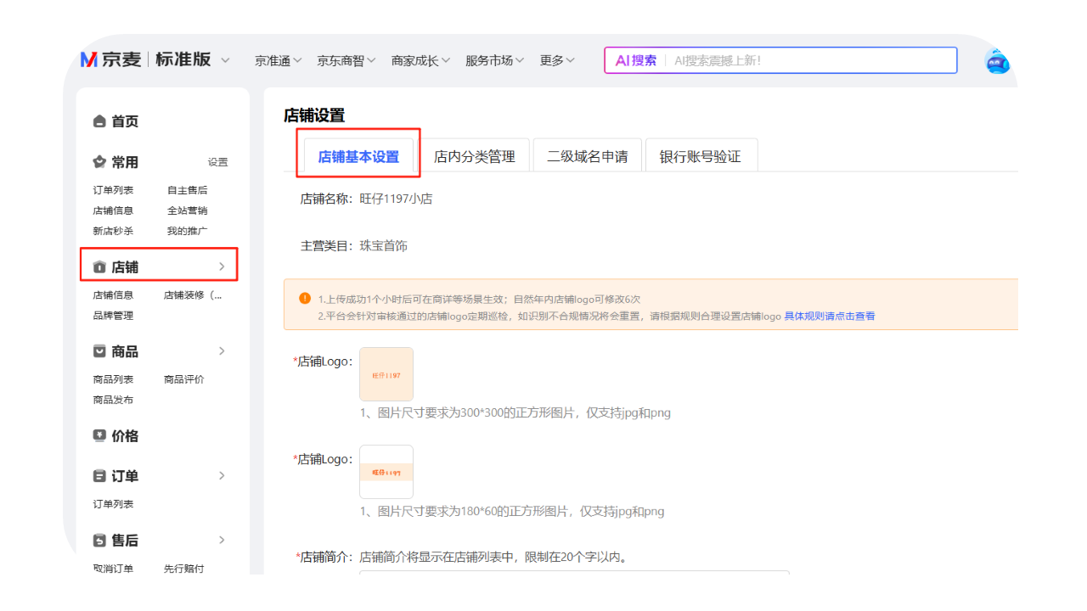Click the 订单 order icon in sidebar

[99, 476]
